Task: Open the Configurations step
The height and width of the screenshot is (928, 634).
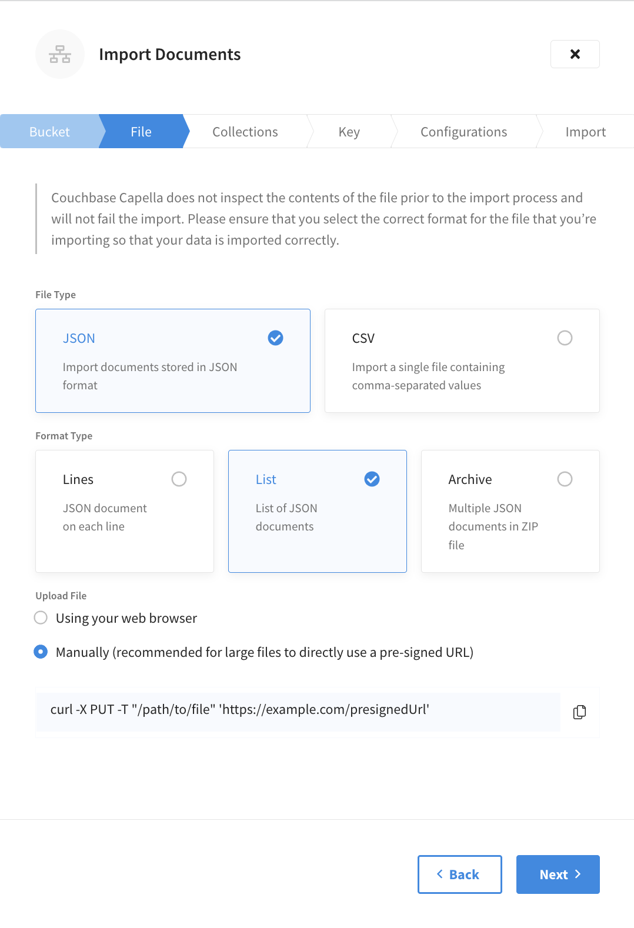Action: 463,131
